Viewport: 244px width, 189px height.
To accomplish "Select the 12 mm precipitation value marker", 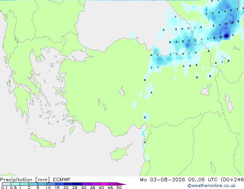I will click(232, 23).
